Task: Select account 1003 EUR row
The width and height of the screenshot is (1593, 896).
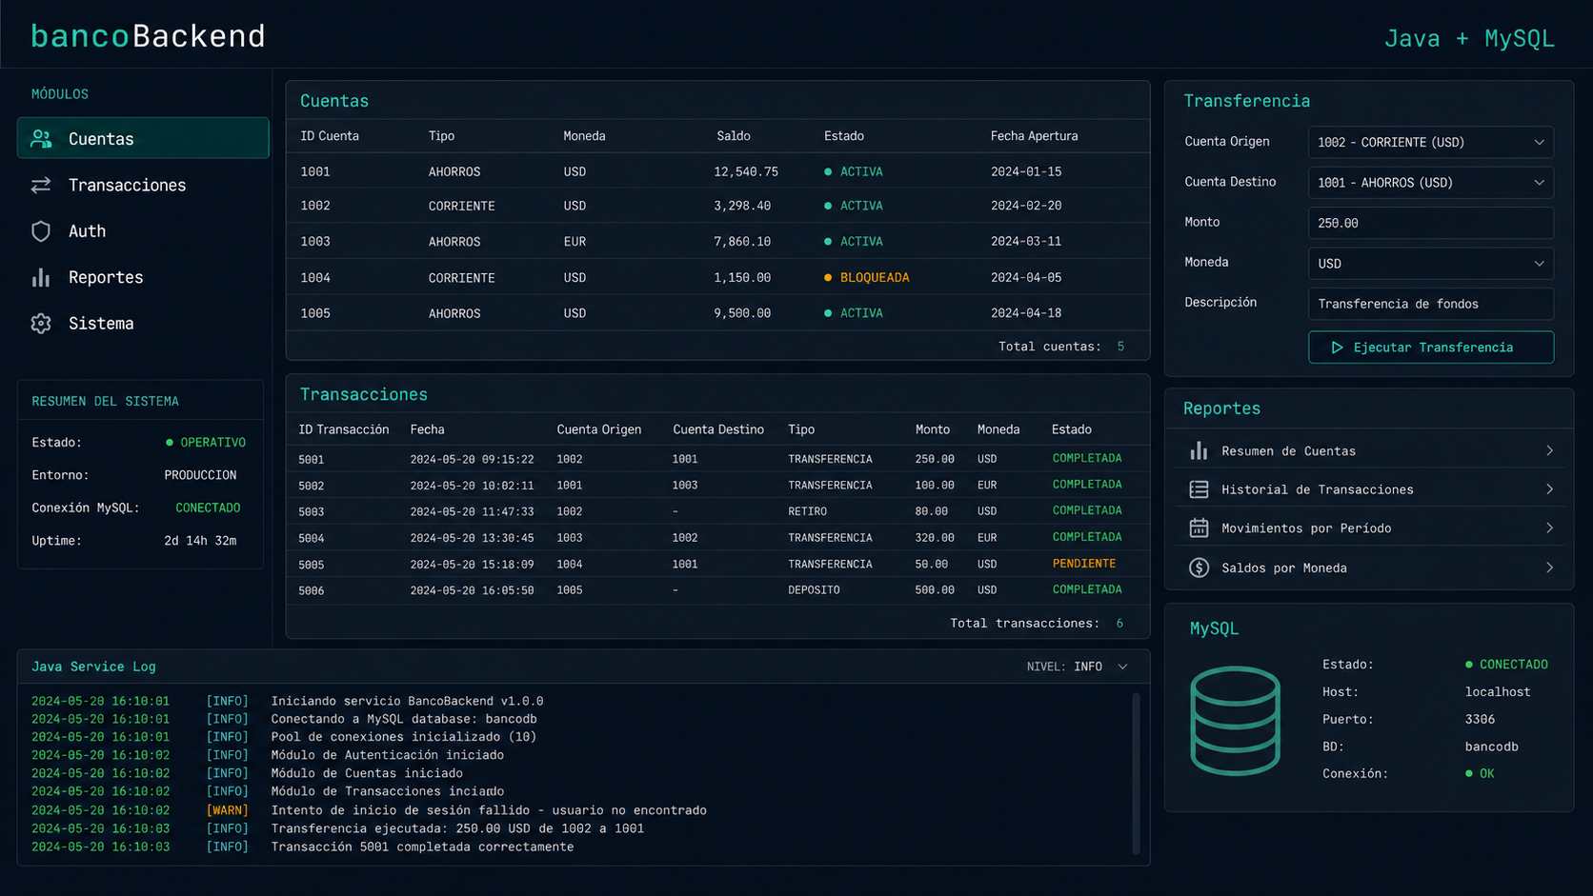Action: tap(717, 242)
